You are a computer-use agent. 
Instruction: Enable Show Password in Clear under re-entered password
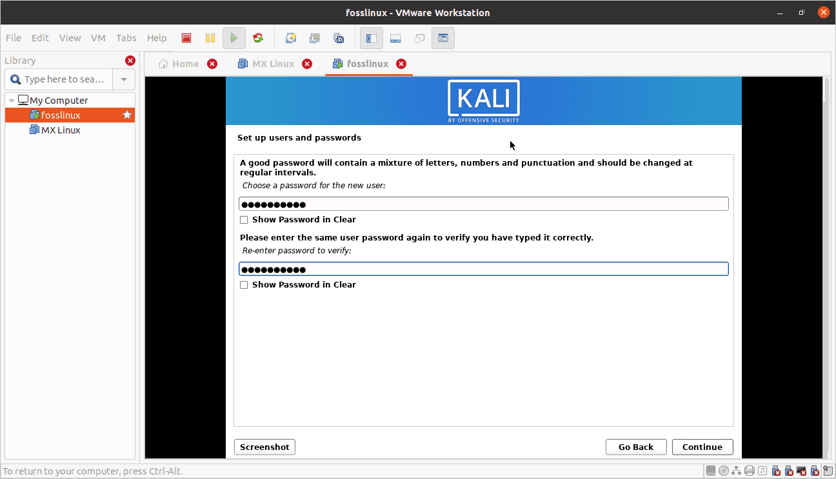[244, 285]
